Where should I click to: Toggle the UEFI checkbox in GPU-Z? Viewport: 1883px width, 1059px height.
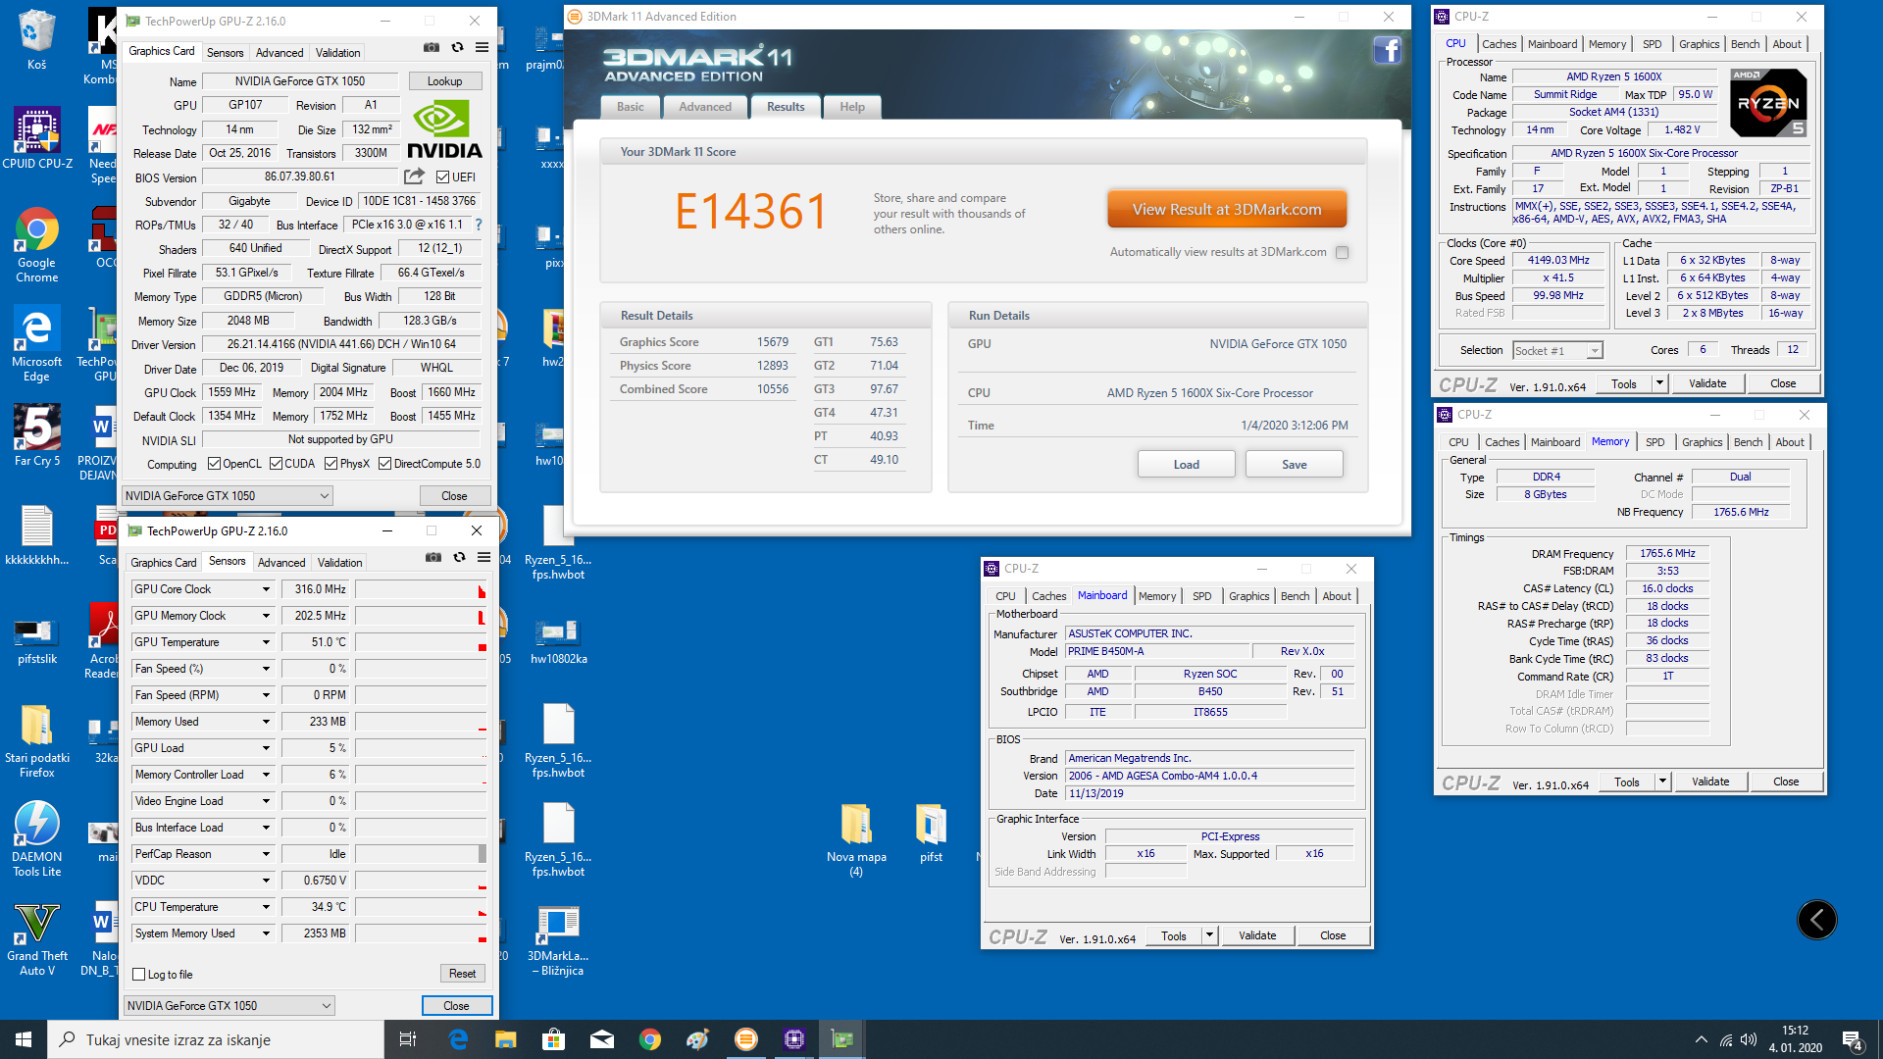(x=443, y=177)
